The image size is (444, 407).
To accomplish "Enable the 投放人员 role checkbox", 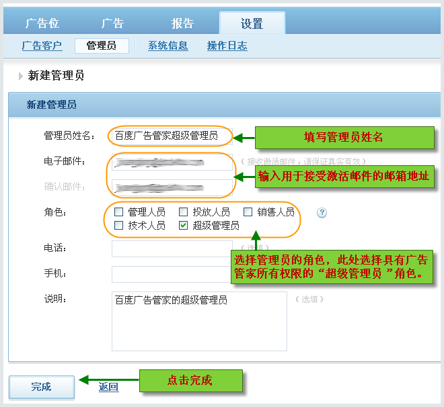I will (183, 212).
